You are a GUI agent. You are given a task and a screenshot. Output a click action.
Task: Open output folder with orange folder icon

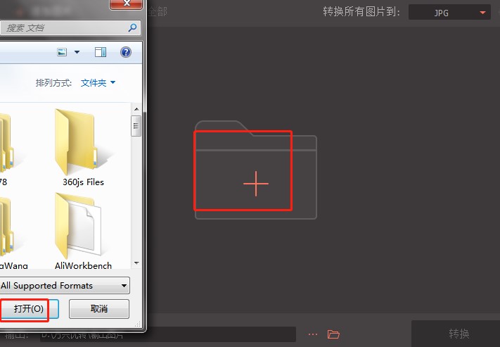tap(333, 334)
